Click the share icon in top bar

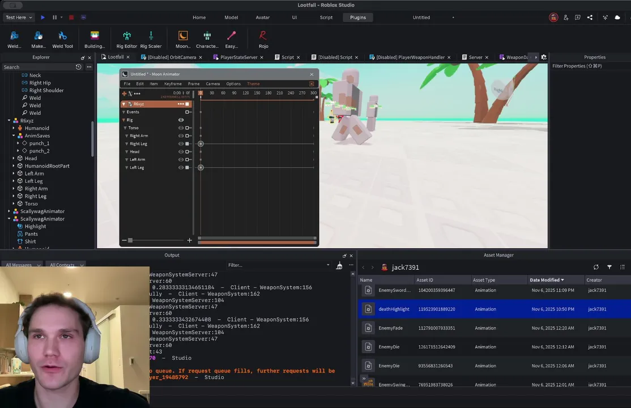590,18
